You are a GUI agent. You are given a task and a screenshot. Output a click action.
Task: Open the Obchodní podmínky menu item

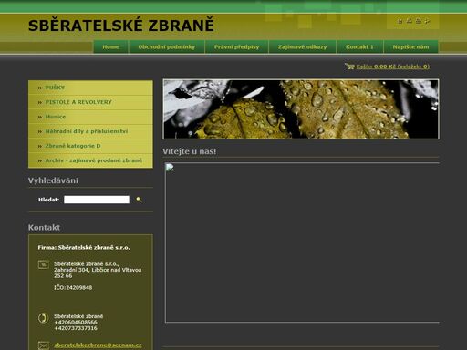tap(167, 47)
